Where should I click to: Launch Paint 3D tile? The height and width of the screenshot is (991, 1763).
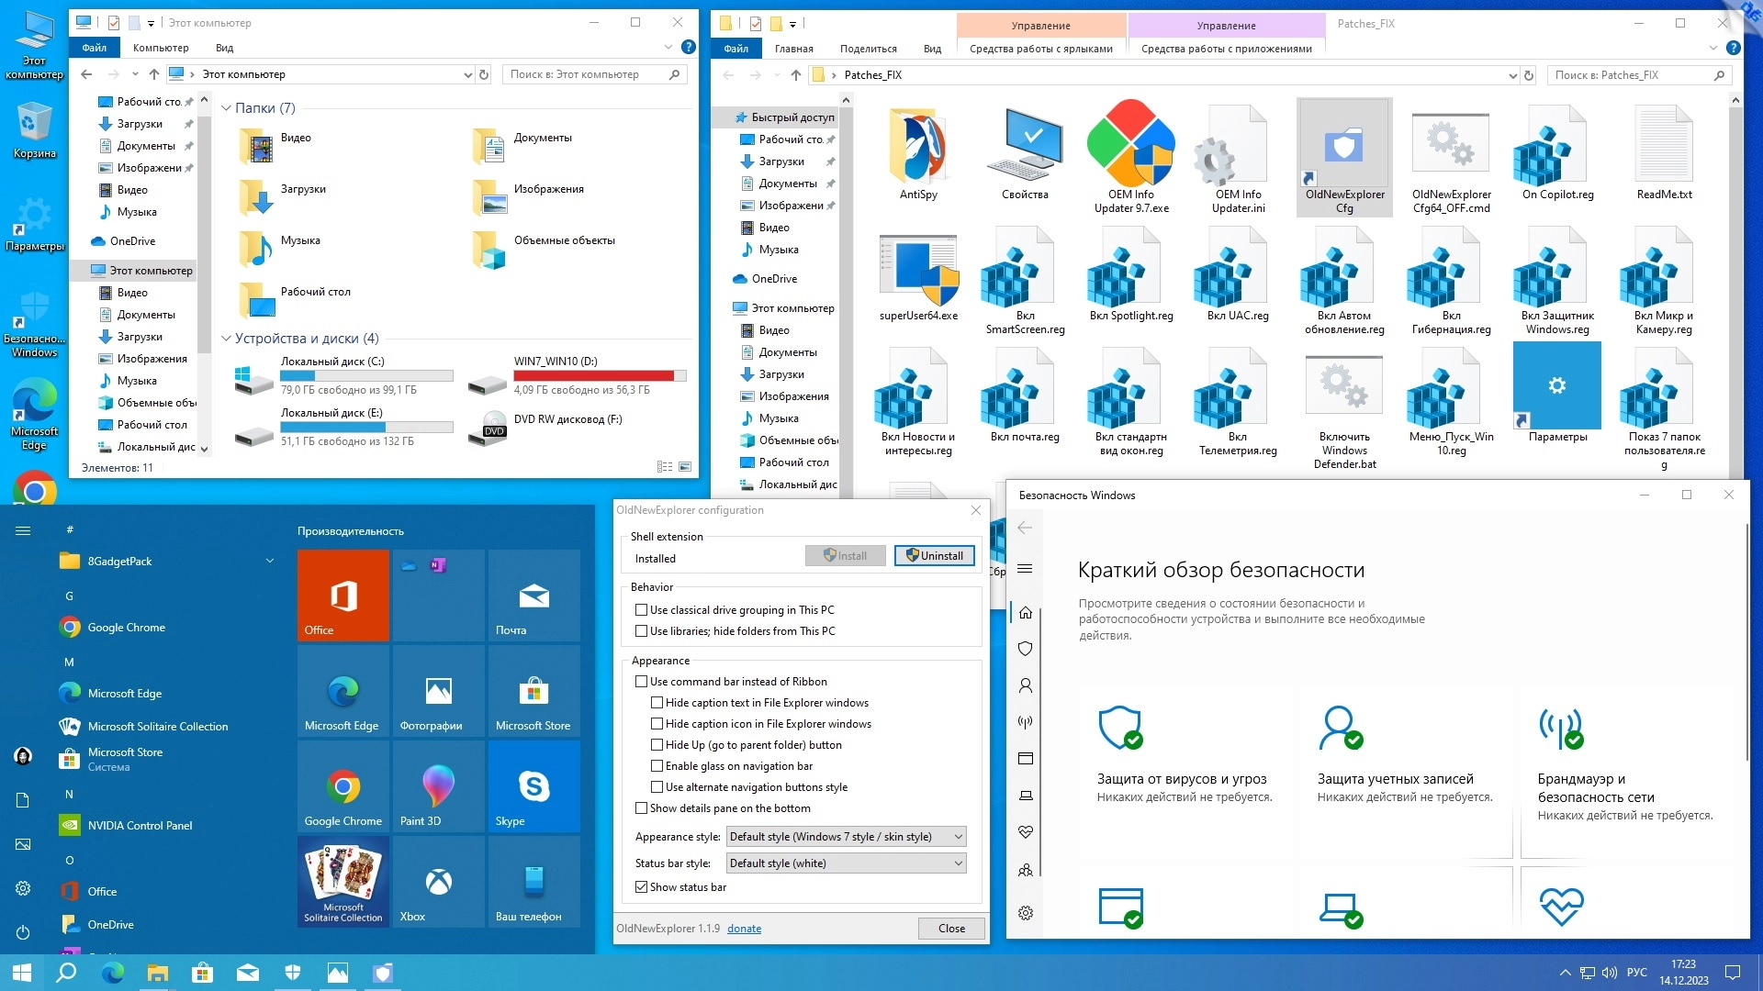438,786
